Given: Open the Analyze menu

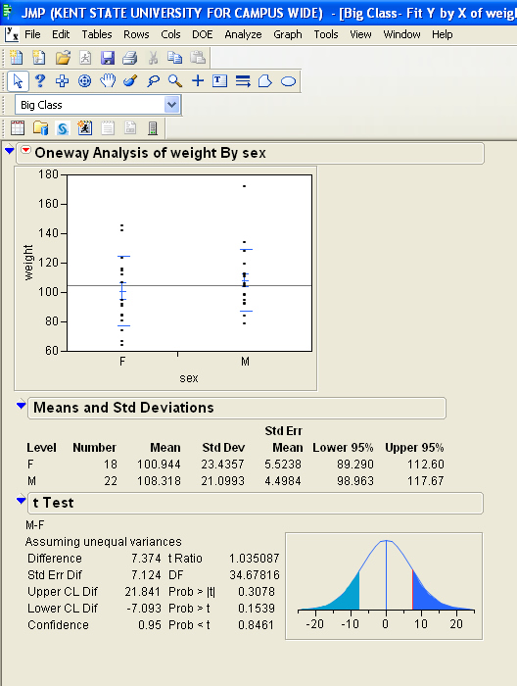Looking at the screenshot, I should click(x=243, y=34).
